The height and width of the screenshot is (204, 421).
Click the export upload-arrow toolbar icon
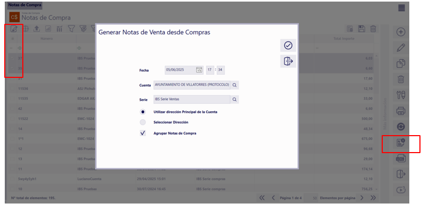point(37,29)
